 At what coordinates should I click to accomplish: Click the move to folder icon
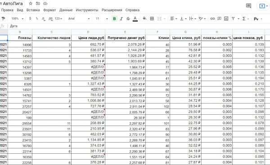[38, 4]
